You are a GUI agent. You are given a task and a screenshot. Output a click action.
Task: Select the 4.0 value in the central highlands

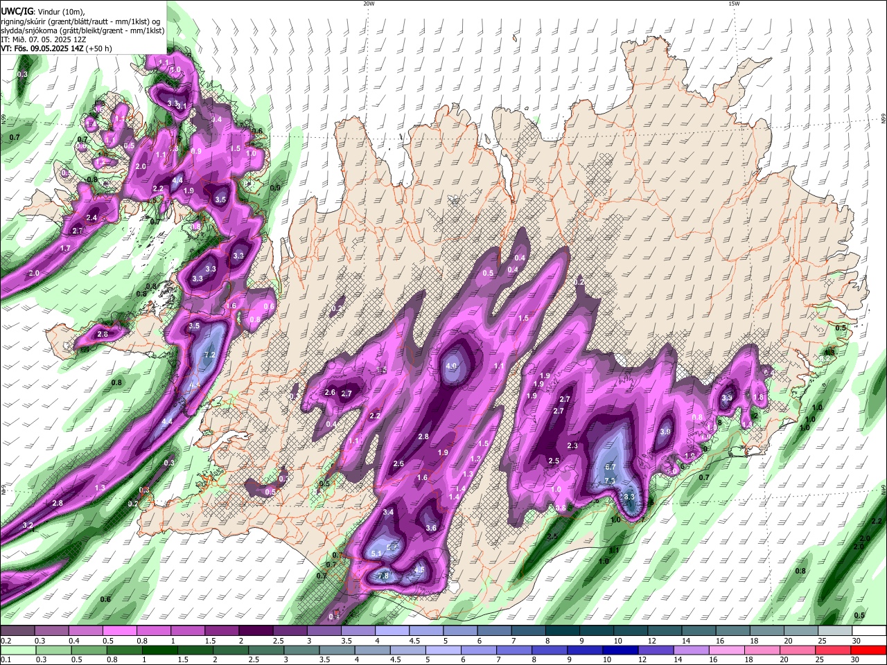452,366
